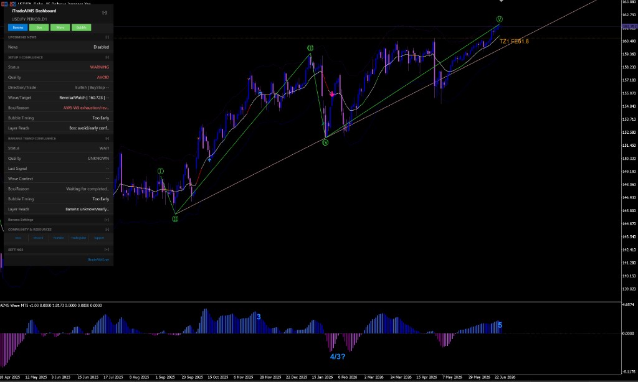Open the support link
This screenshot has height=382, width=638.
(99, 238)
